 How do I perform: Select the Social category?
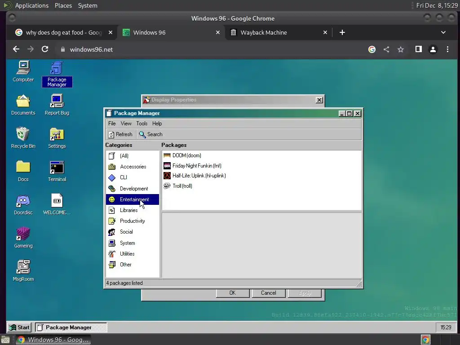133,232
